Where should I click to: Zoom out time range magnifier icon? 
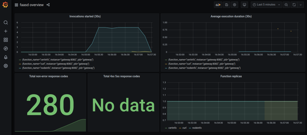click(286, 5)
